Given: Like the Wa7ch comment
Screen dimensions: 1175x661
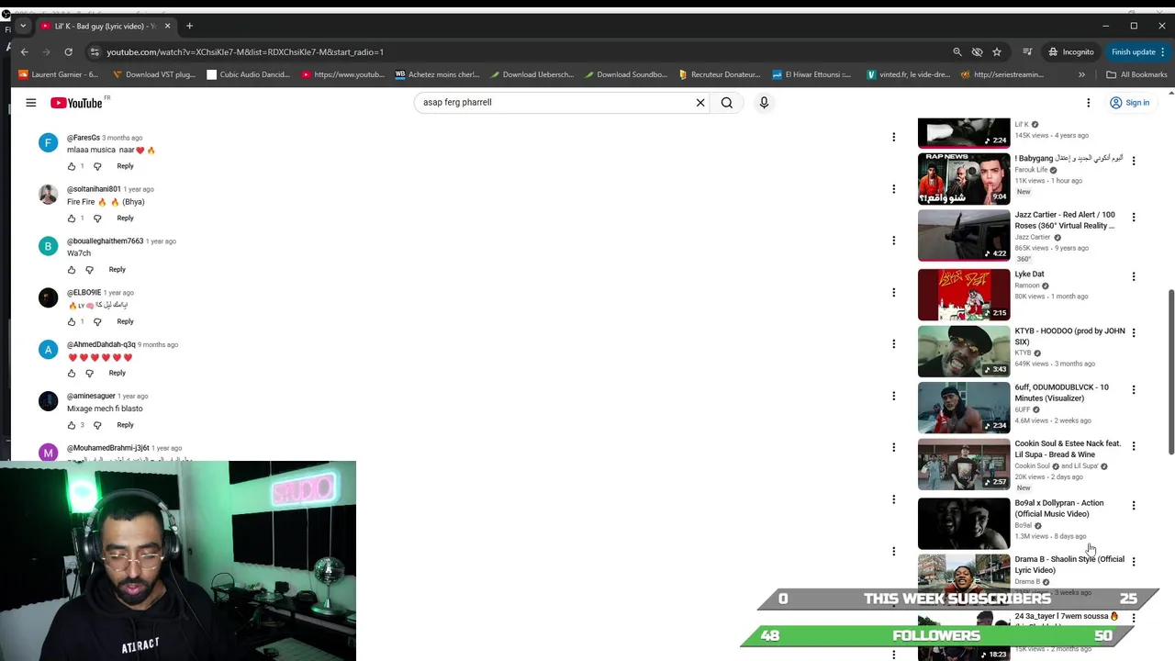Looking at the screenshot, I should click(x=72, y=270).
